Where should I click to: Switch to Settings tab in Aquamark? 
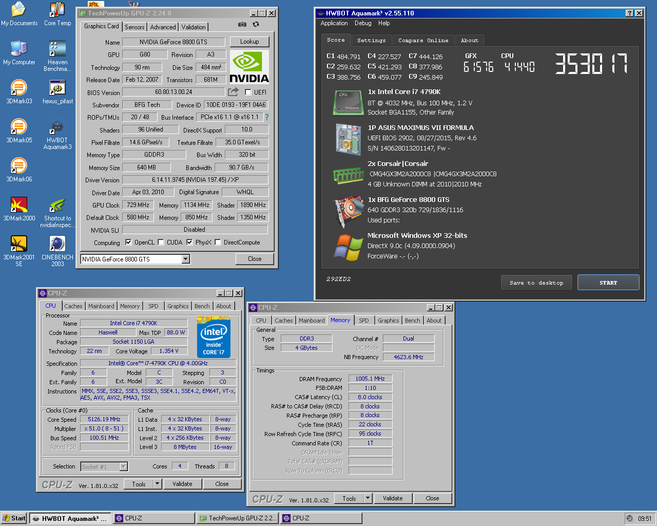pos(371,41)
